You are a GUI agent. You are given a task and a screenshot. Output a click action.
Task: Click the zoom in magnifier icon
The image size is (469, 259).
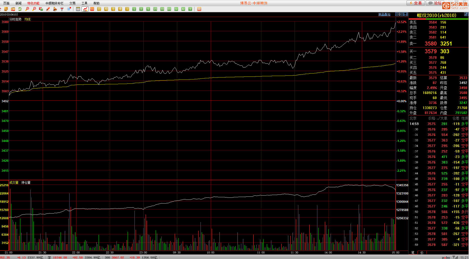tap(27, 9)
